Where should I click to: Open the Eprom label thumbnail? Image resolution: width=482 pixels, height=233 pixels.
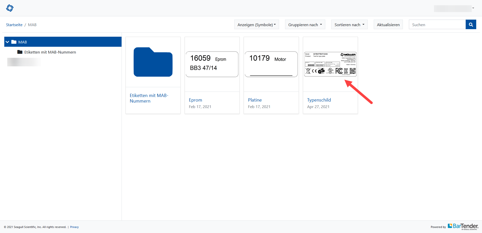212,64
